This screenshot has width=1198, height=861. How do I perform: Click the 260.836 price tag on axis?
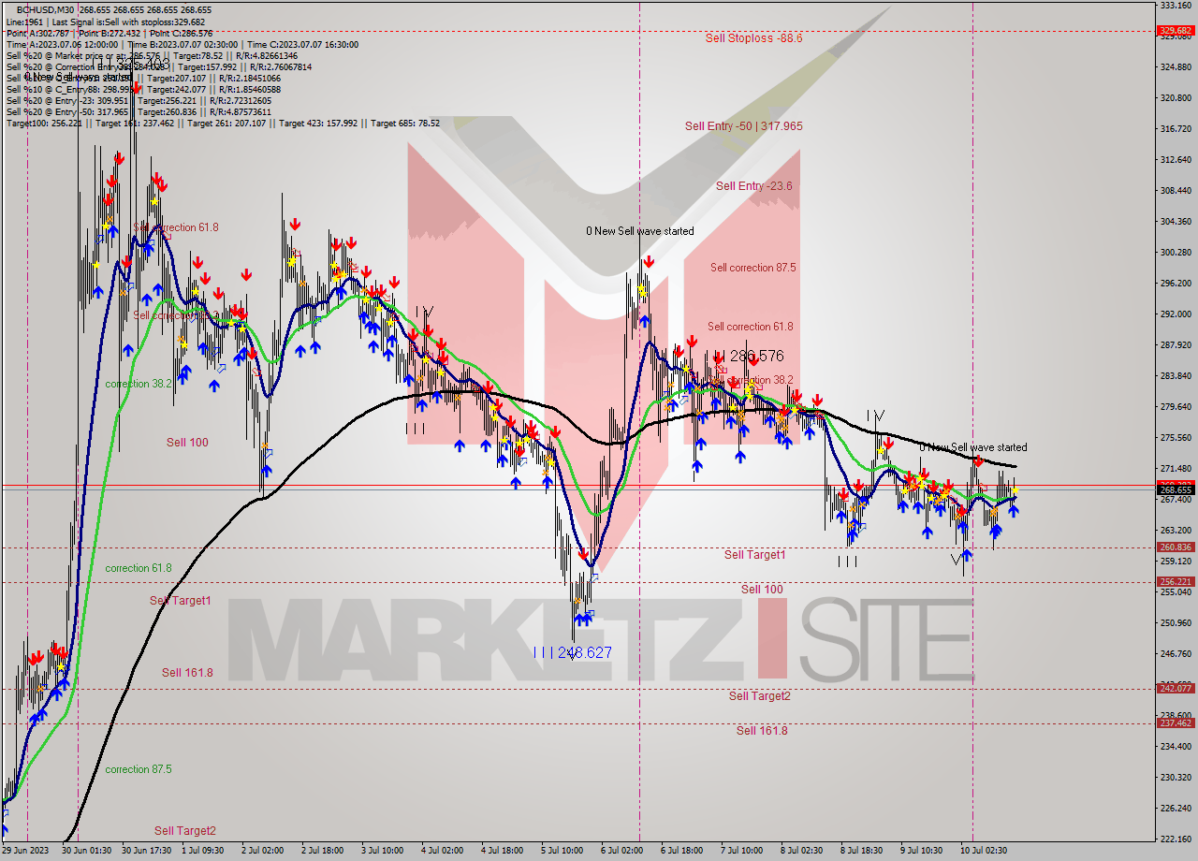[x=1176, y=547]
